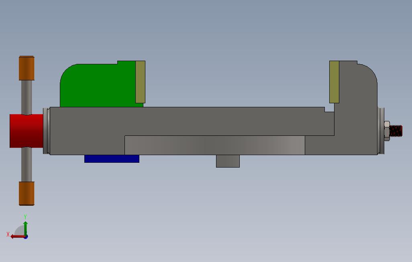Pick the olive jaw plate on the green jaw
This screenshot has width=412, height=262.
(x=140, y=82)
